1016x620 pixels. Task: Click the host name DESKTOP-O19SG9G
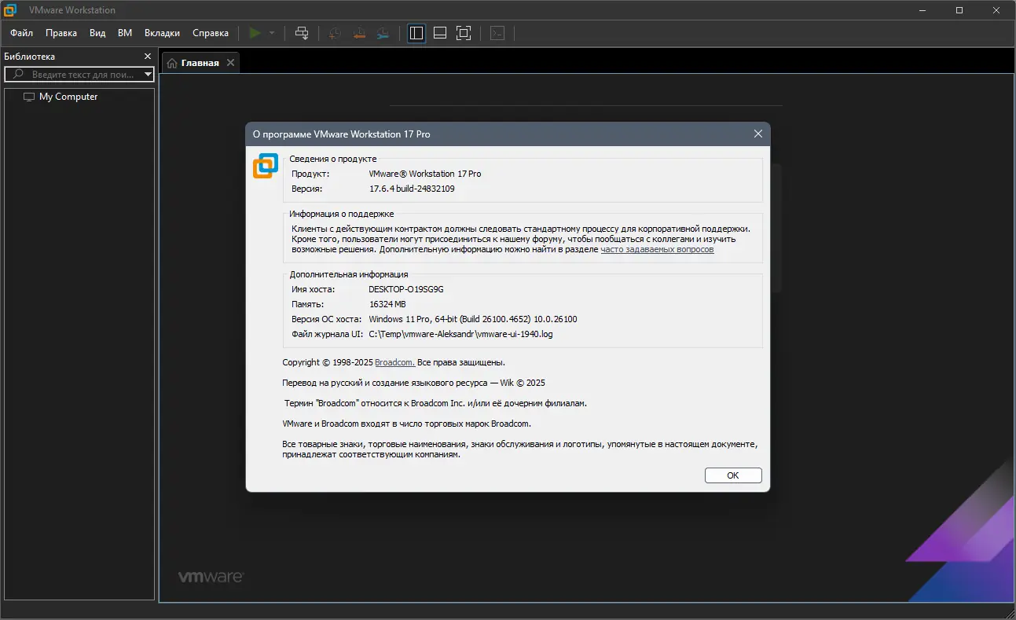(406, 289)
